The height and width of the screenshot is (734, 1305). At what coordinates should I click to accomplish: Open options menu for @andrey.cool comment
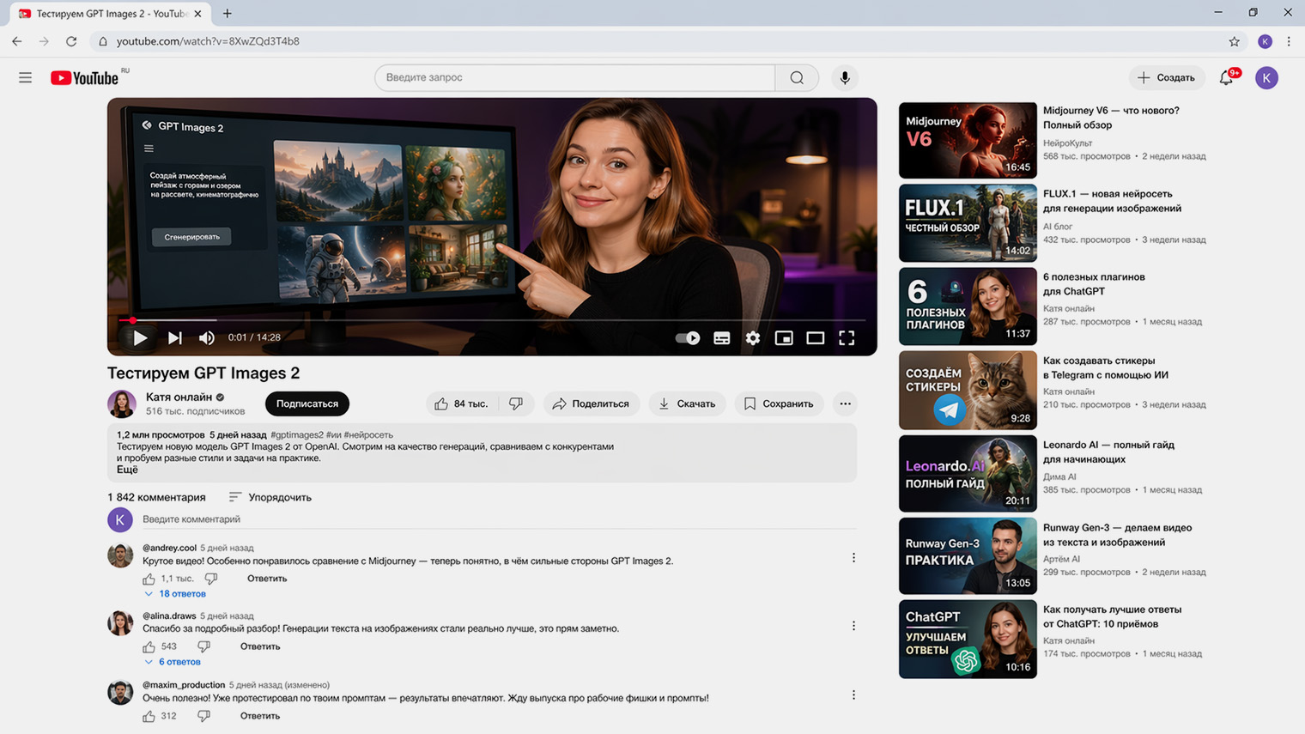pos(853,558)
